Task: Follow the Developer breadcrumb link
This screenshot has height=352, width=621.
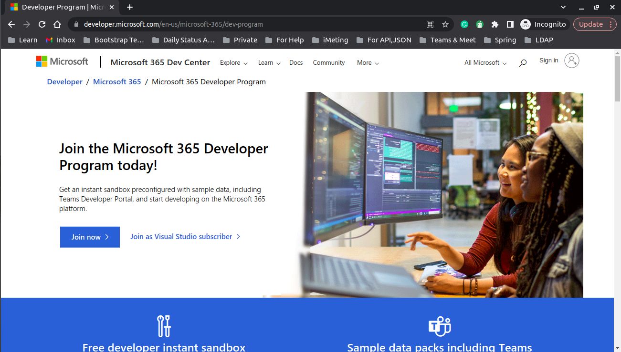Action: coord(65,82)
